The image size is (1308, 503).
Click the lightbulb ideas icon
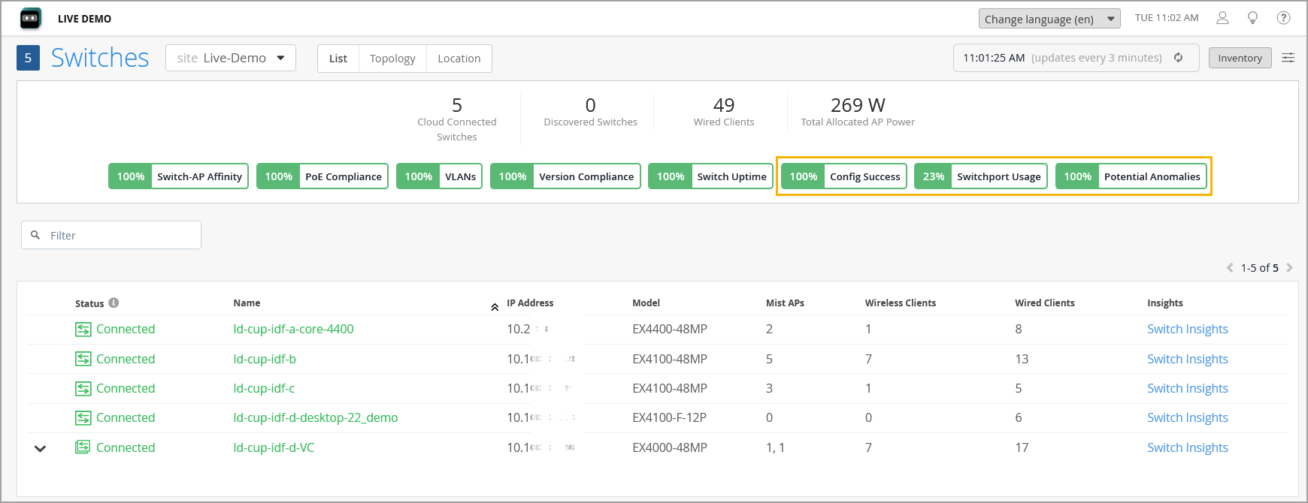[1252, 18]
